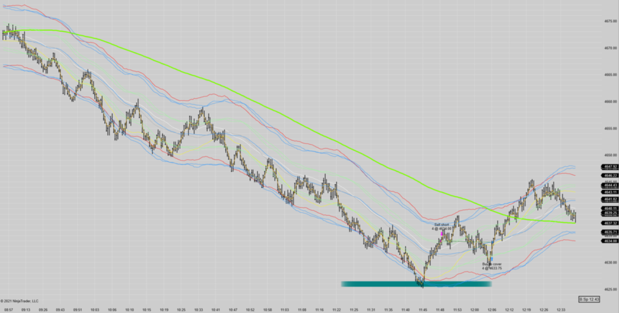Viewport: 619px width, 313px height.
Task: Click the 'B:Sp 12.43' info box
Action: 589,299
